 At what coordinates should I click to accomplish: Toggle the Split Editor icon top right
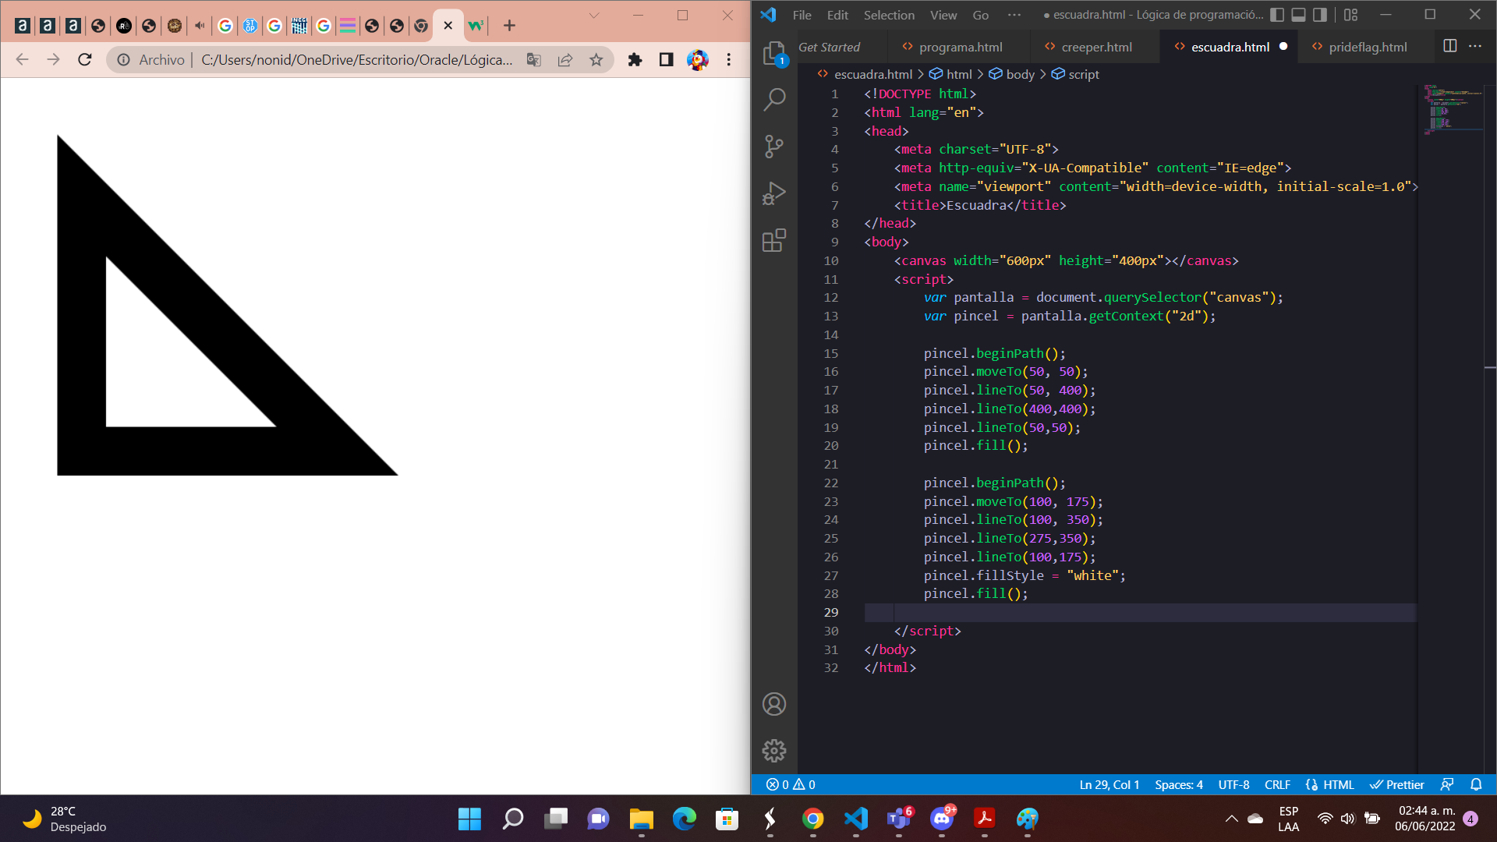(1449, 46)
